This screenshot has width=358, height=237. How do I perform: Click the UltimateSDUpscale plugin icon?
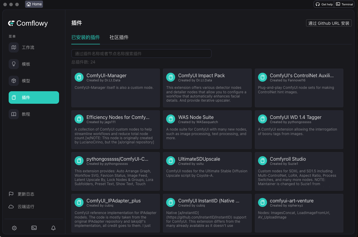[171, 161]
